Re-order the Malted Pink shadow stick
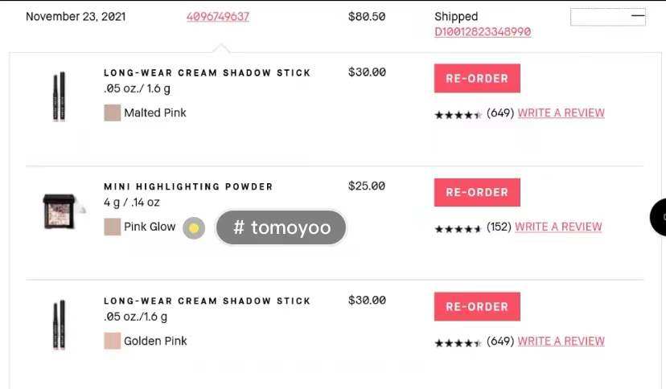 coord(477,79)
